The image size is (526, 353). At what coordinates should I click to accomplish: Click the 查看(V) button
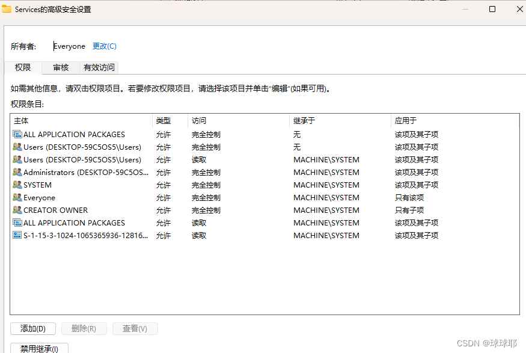tap(135, 328)
